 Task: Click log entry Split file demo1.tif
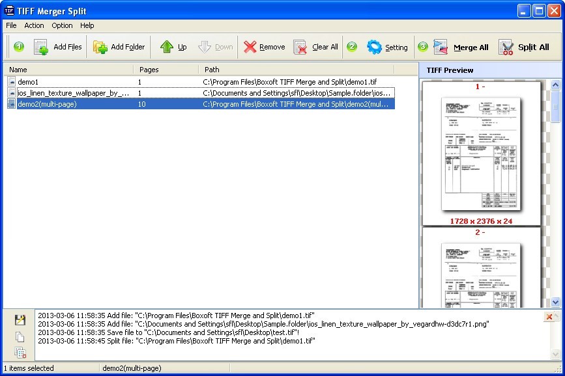click(x=177, y=341)
